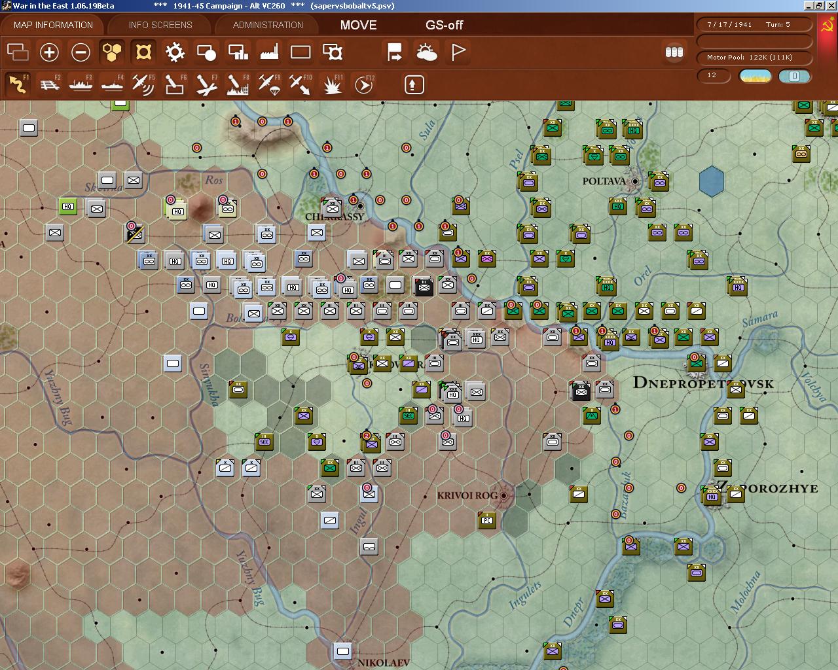The height and width of the screenshot is (670, 838).
Task: Click the F12 end turn icon
Action: tap(364, 84)
